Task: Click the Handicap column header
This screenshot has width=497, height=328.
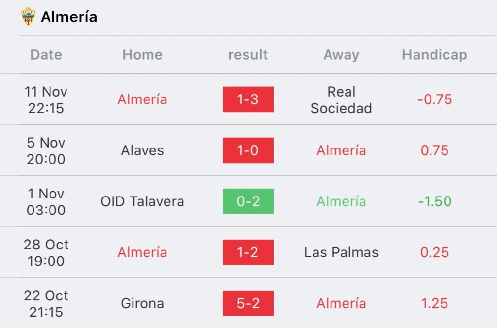Action: tap(434, 55)
